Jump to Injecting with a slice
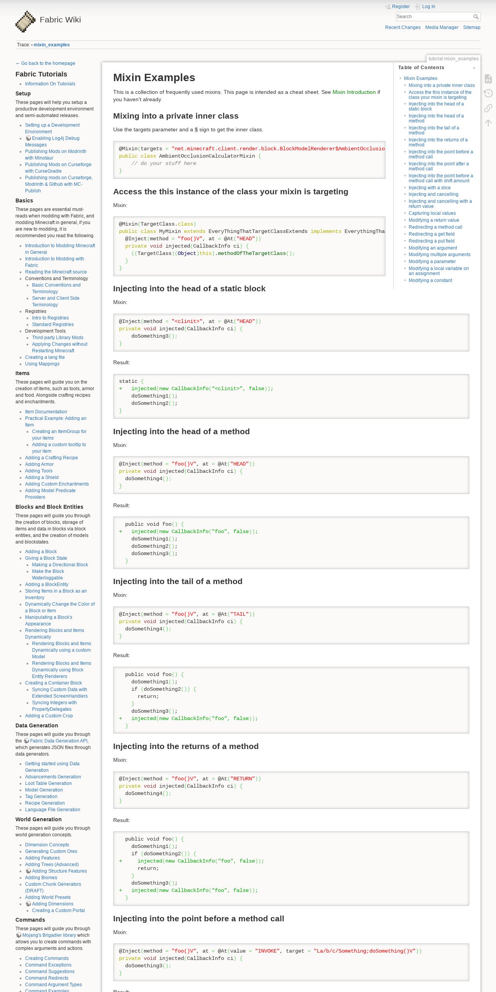 pos(430,188)
